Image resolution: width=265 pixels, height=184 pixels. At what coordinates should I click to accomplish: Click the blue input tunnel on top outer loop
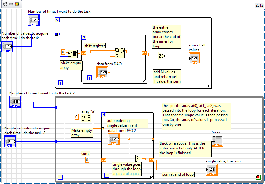(x=56, y=34)
